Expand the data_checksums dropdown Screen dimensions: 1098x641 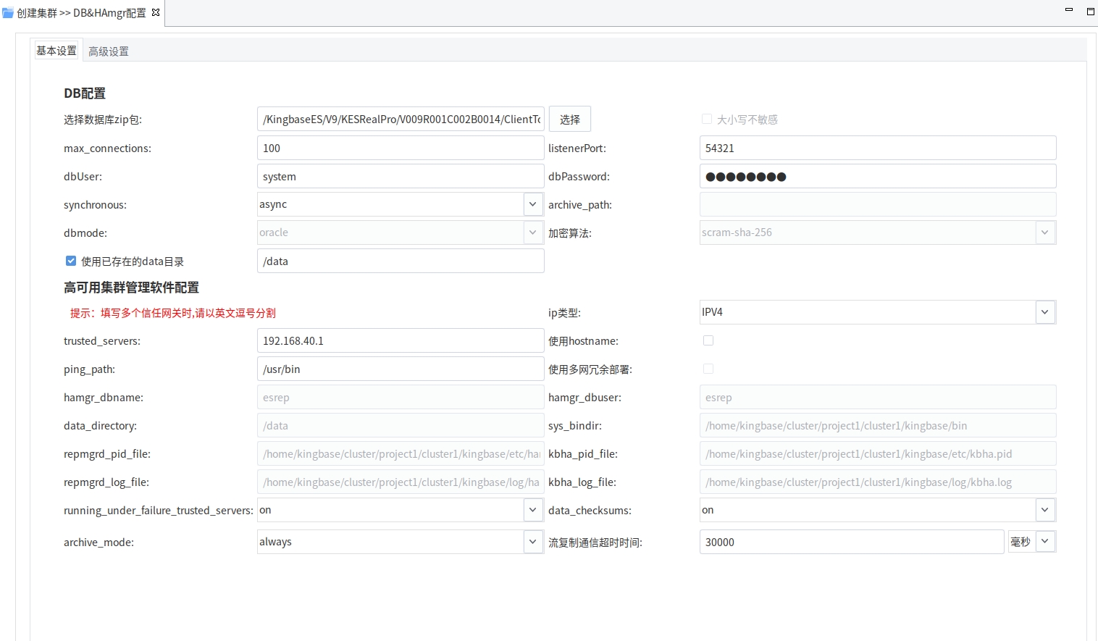coord(1044,510)
